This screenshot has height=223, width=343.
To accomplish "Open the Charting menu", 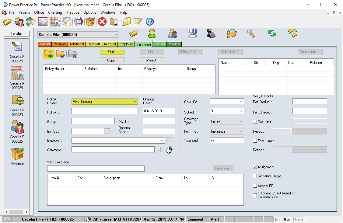I will point(55,12).
